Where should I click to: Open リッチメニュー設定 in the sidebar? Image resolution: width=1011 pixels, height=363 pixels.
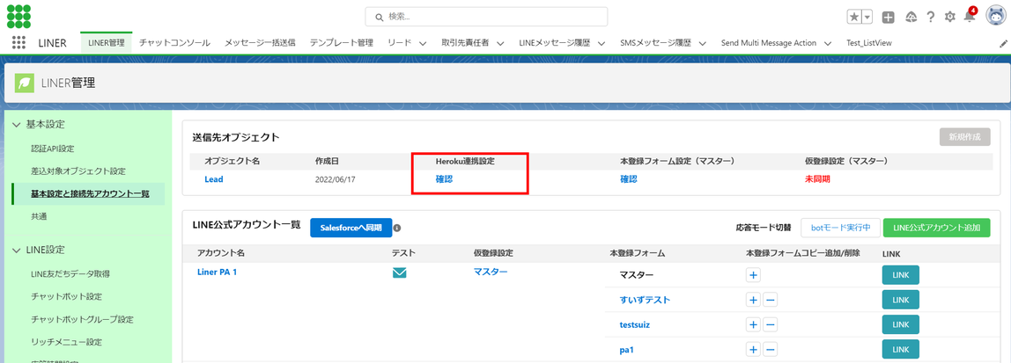(66, 342)
